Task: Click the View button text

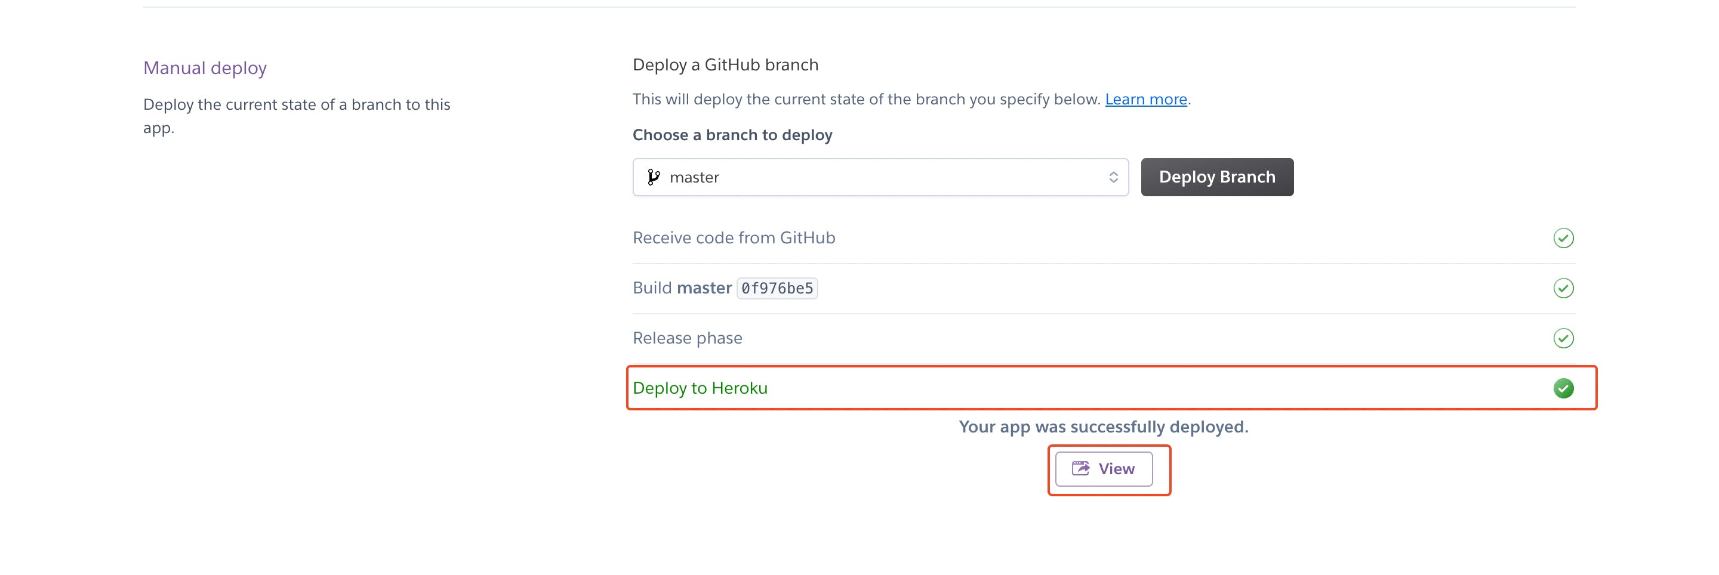Action: (x=1116, y=469)
